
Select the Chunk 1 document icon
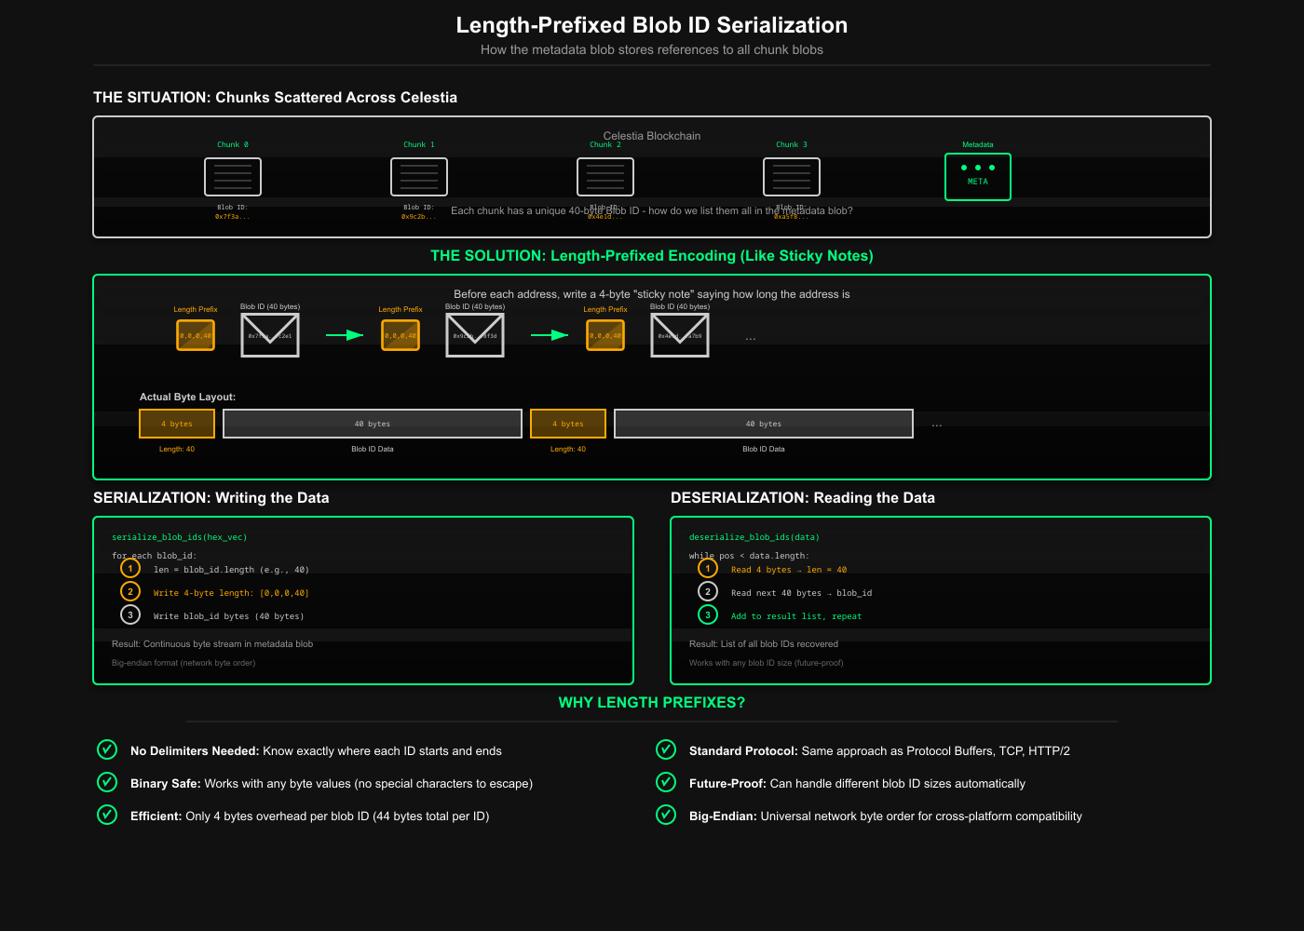[419, 177]
